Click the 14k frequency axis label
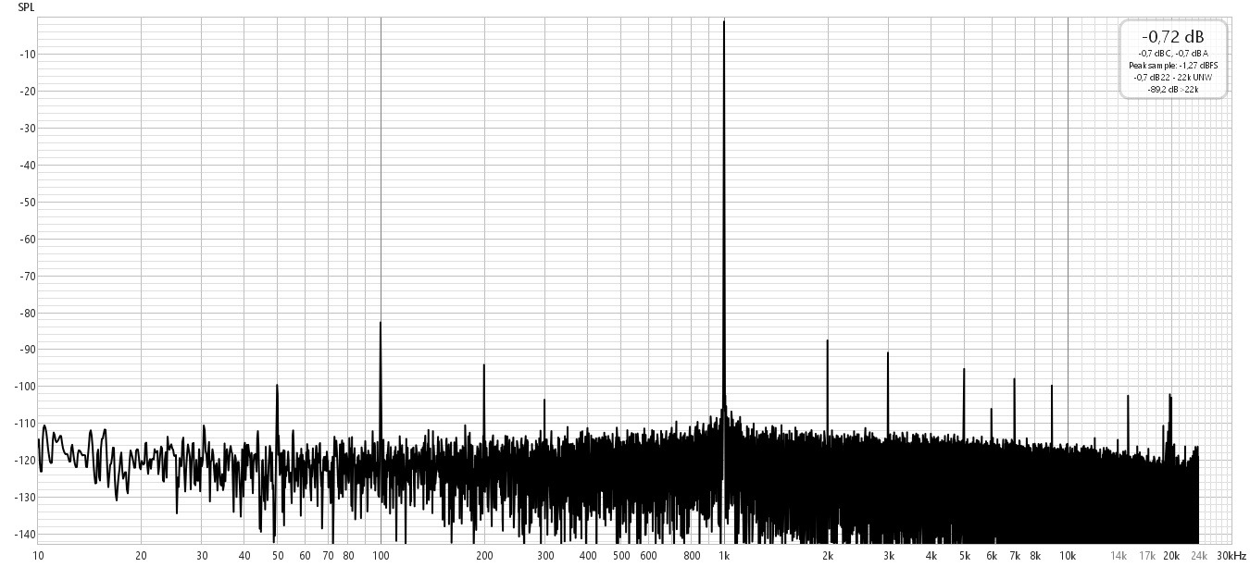 (x=1119, y=556)
